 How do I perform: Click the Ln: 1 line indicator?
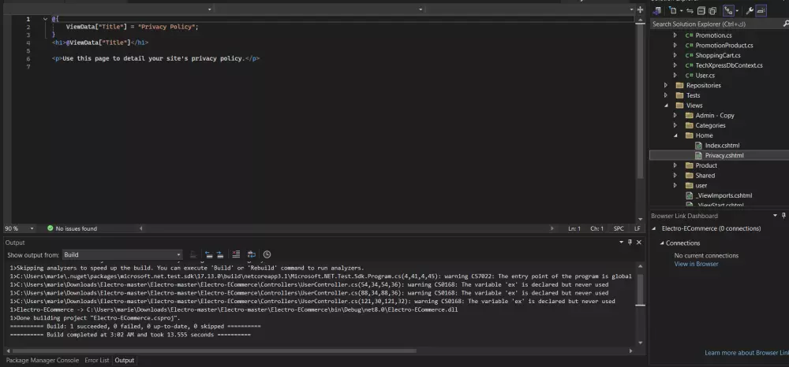point(574,228)
